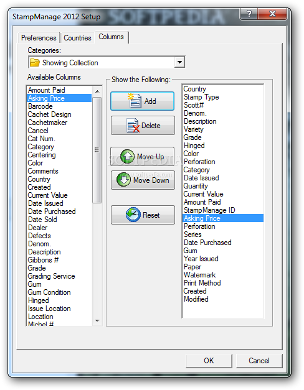Select highlighted Asking Price in shown columns
Screen dimensions: 304x390
click(223, 218)
